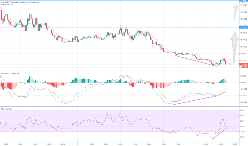Click the 15.55000 price axis label

pyautogui.click(x=243, y=61)
